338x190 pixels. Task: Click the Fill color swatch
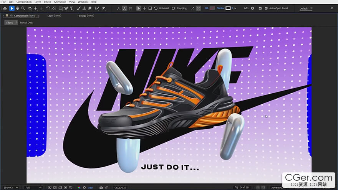(212, 8)
